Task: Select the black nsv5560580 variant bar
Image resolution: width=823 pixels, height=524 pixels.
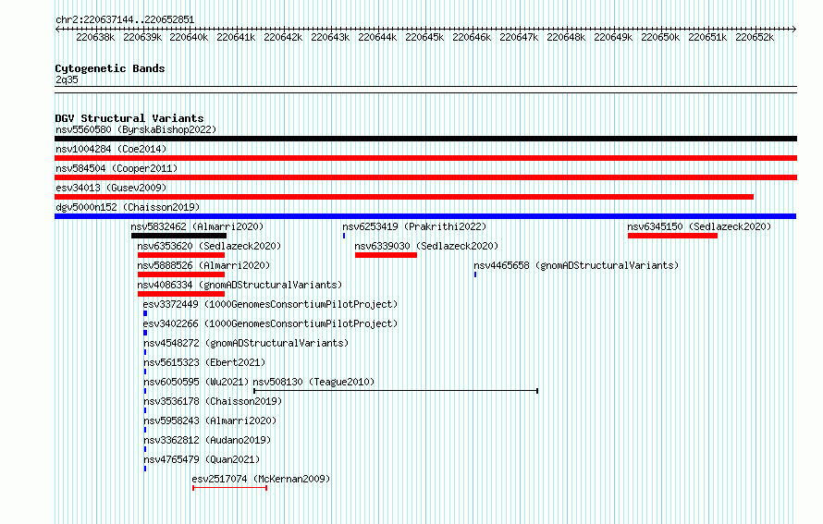Action: coord(425,139)
